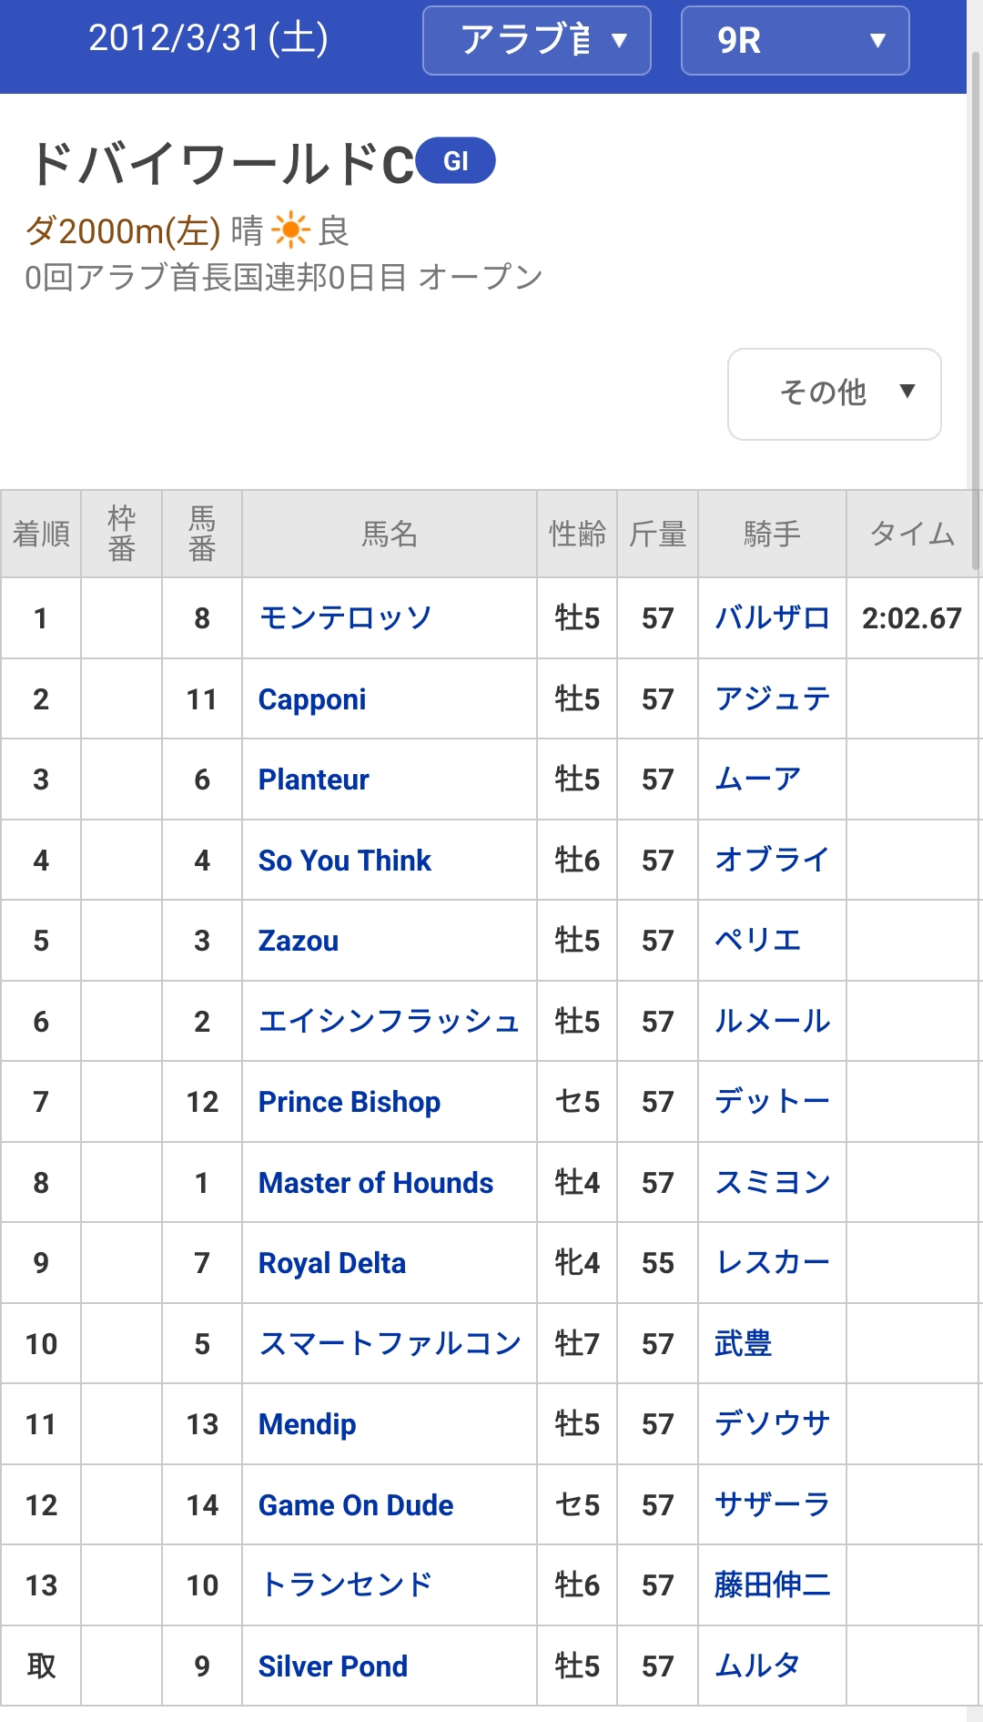The height and width of the screenshot is (1722, 983).
Task: Select horse So You Think
Action: [344, 861]
